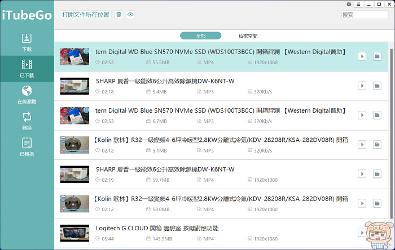Open folder for the SHARP 59.7MB MP4
Screen dimensions: 395x250
tap(376, 176)
